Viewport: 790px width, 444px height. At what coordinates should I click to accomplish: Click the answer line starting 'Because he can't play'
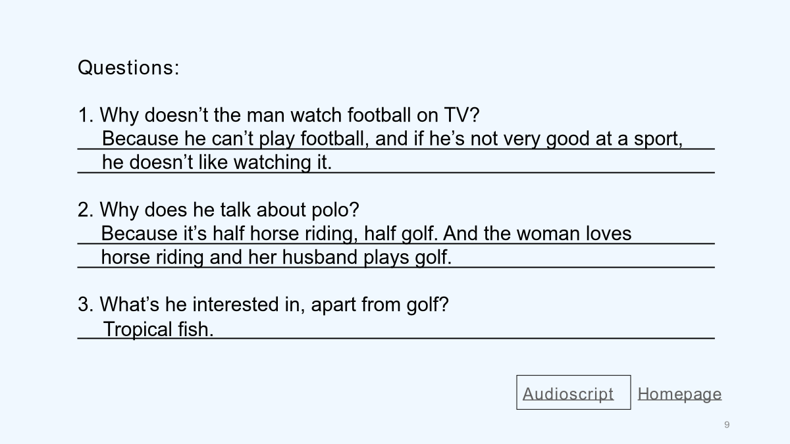[x=392, y=139]
